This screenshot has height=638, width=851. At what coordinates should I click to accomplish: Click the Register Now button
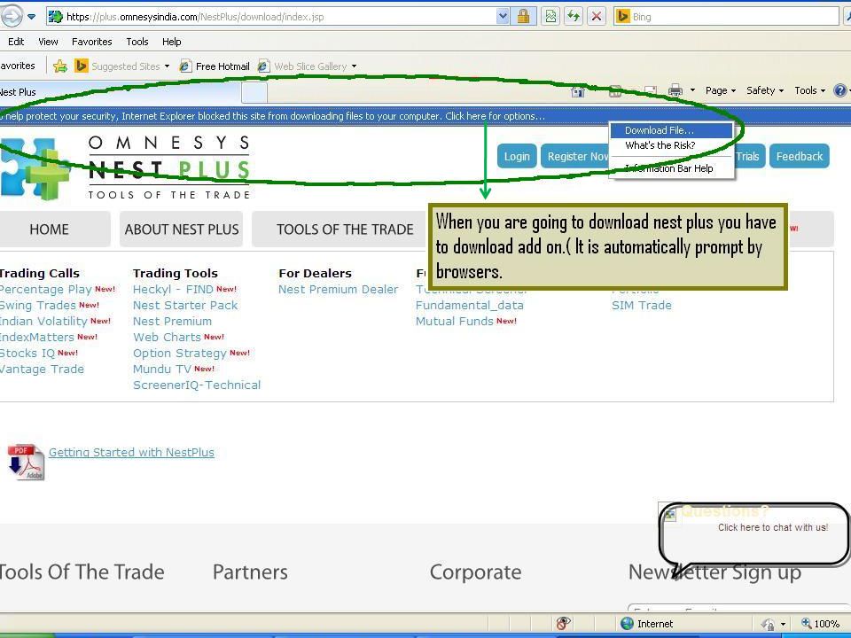pos(576,156)
